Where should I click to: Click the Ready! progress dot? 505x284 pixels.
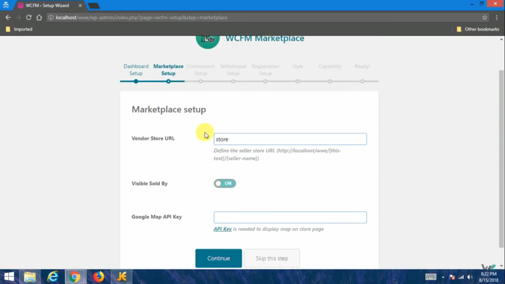(362, 81)
